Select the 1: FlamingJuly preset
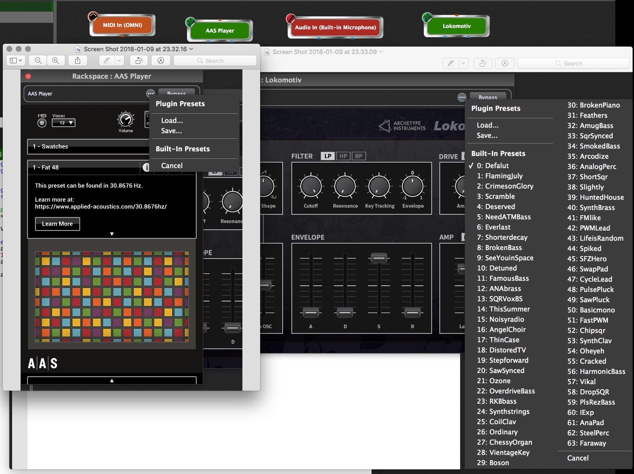Screen dimensions: 634x474 point(500,176)
